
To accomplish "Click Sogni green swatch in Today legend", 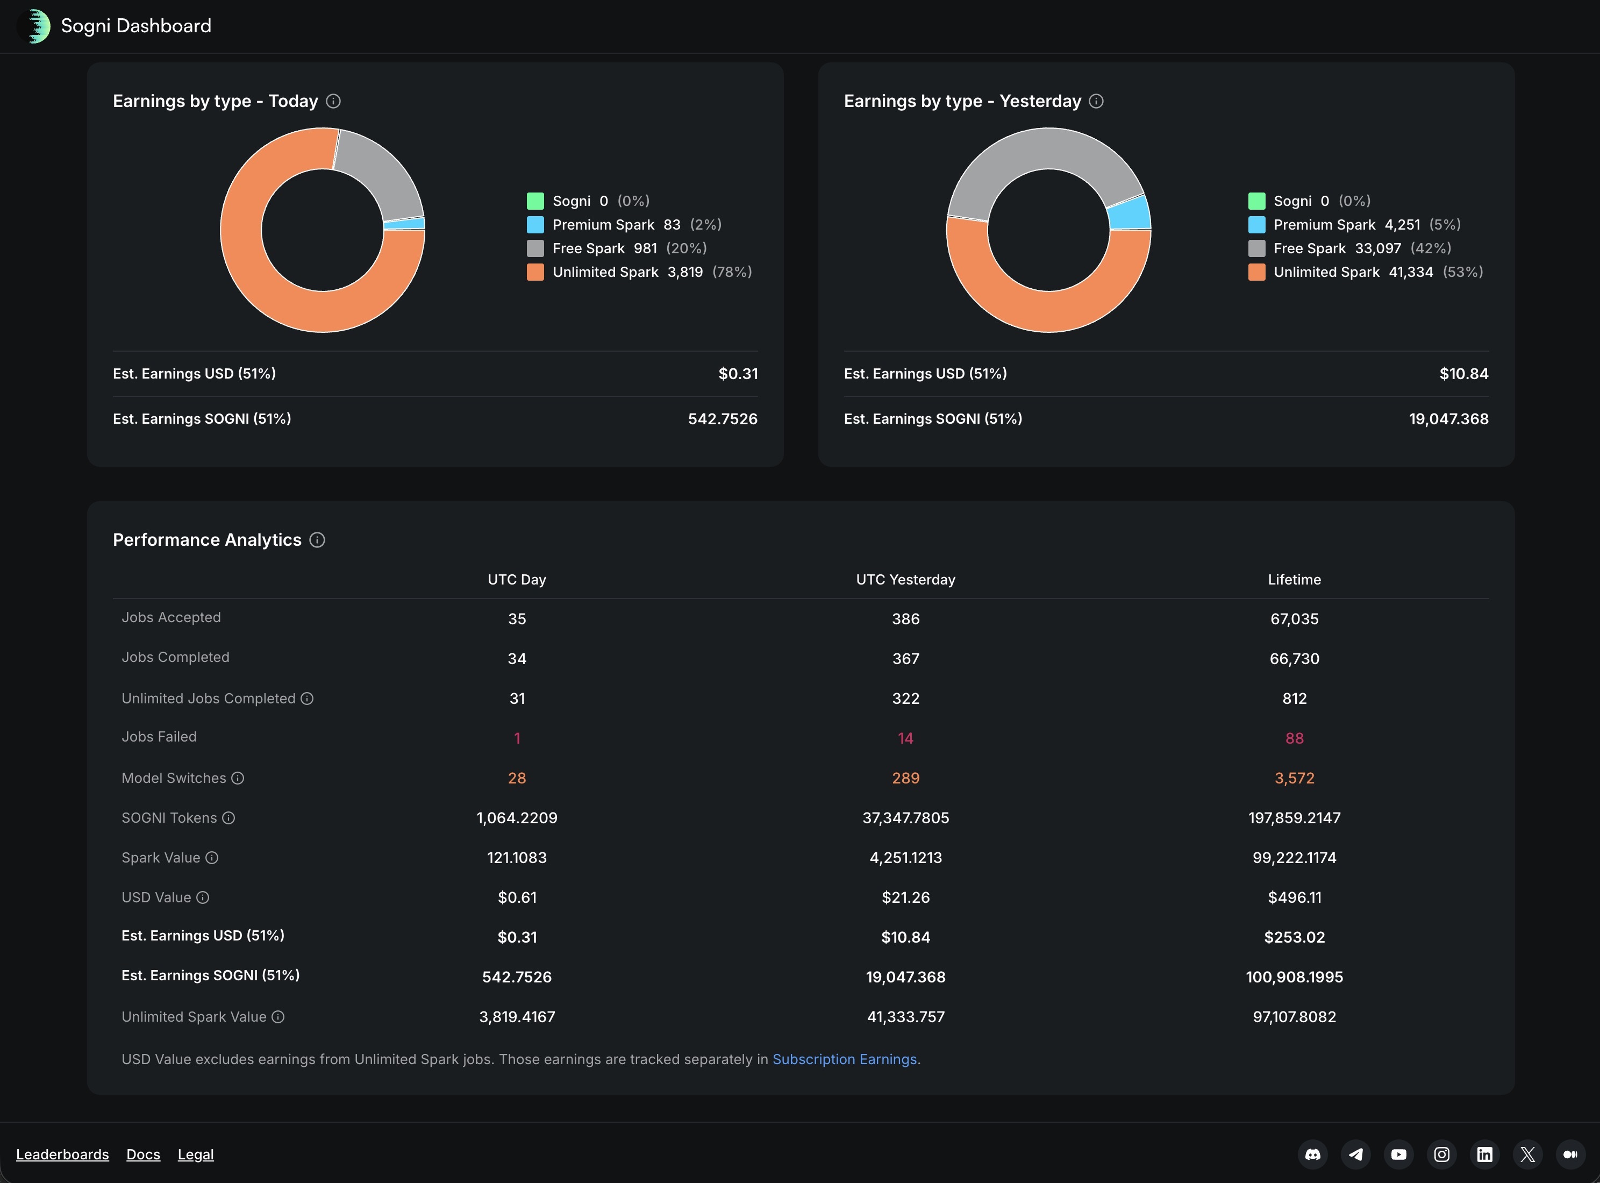I will (x=535, y=201).
